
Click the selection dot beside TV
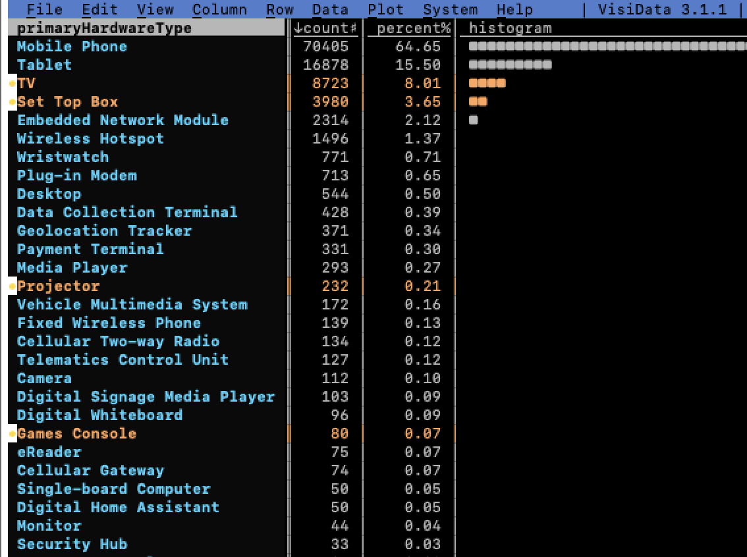13,84
